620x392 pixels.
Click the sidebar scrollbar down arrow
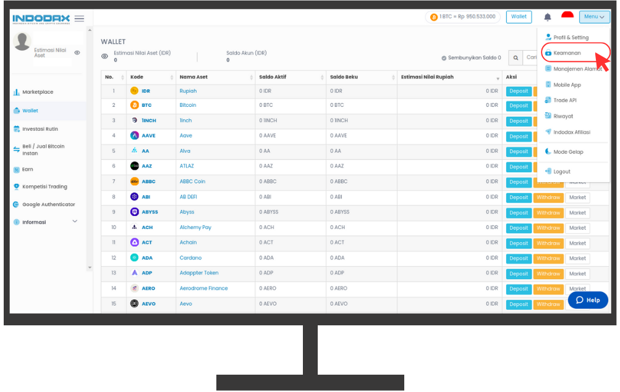click(90, 268)
